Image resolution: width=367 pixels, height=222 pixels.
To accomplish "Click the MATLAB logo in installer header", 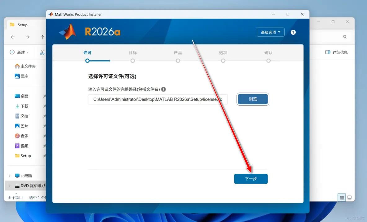I will click(68, 32).
